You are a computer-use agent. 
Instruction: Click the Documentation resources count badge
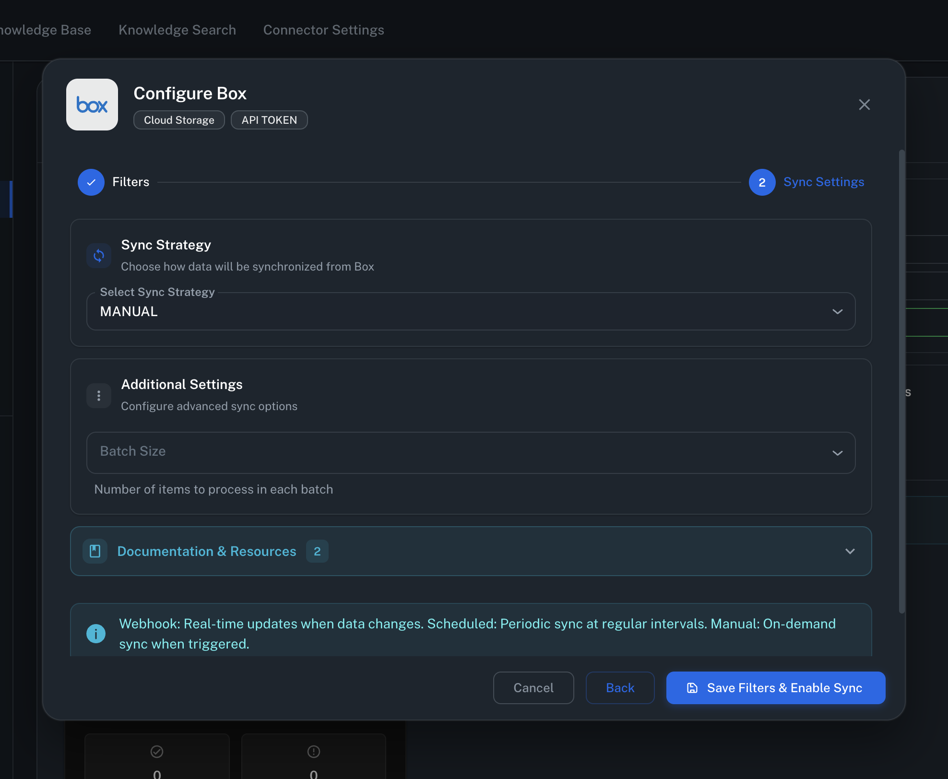point(317,551)
